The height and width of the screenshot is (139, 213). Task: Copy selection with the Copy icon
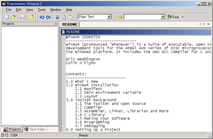(x=64, y=17)
